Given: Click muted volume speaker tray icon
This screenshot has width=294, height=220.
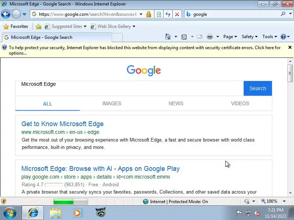Looking at the screenshot, I should click(x=257, y=213).
